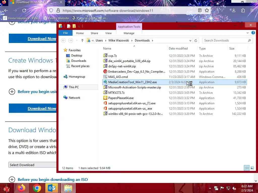Viewport: 258px width, 193px height.
Task: Select MediaCreationTool_Win11_23H2.exe
Action: tap(175, 82)
